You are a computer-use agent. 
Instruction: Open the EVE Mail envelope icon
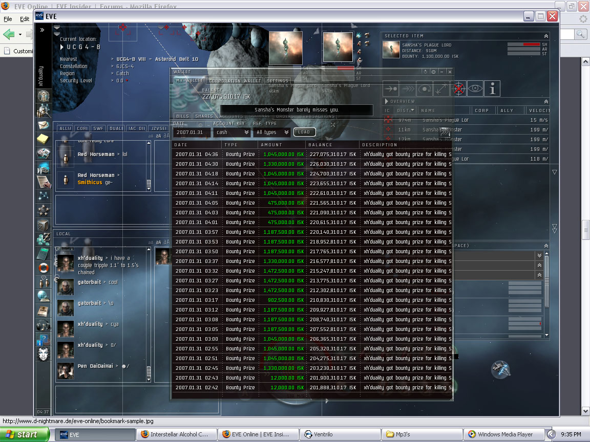click(43, 124)
